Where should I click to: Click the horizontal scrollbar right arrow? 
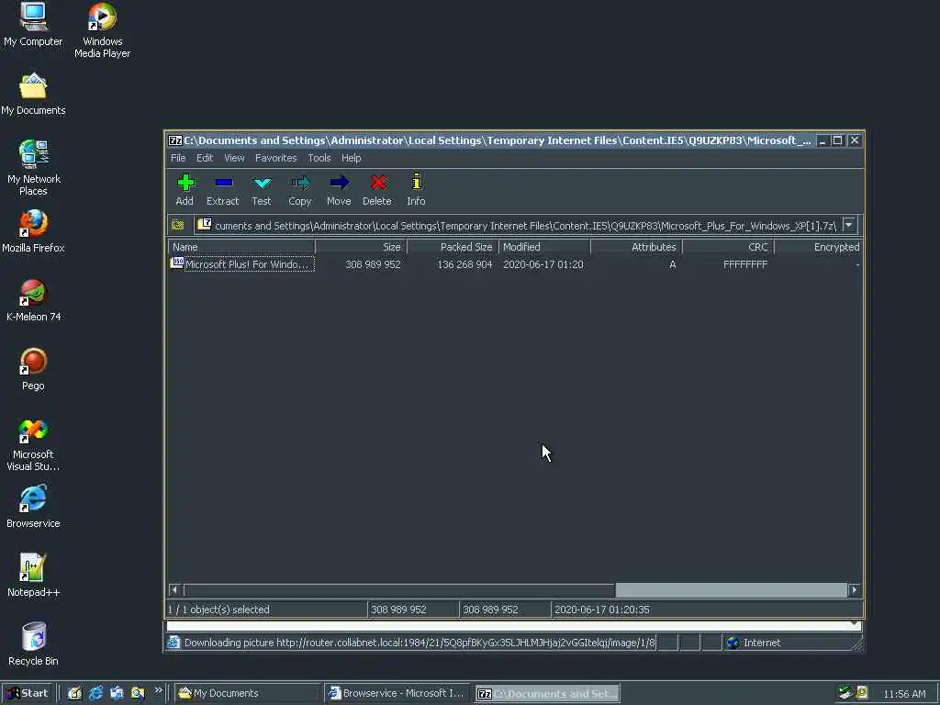[855, 590]
